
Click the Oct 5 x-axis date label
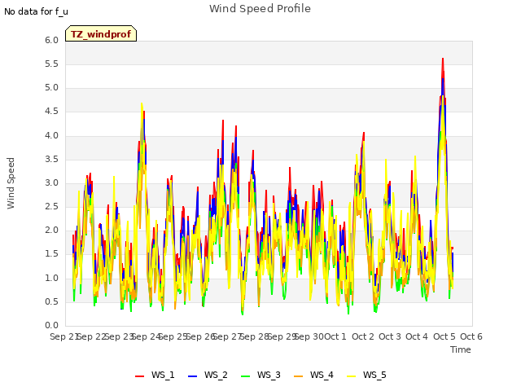tap(444, 336)
